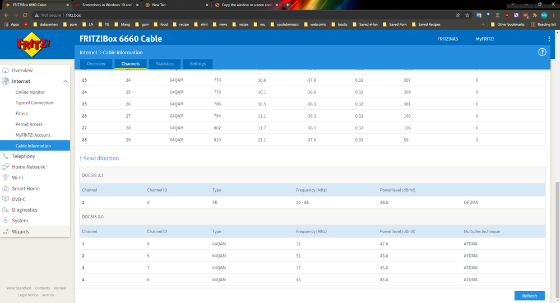Open the Legal Notice link
The height and width of the screenshot is (303, 560).
tap(28, 295)
